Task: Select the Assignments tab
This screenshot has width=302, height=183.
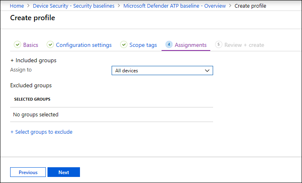Action: [190, 45]
